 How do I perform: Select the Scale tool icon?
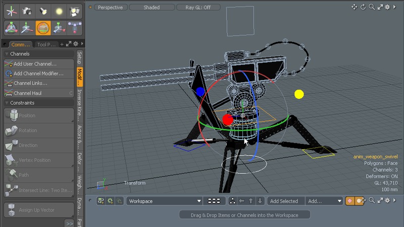point(59,28)
